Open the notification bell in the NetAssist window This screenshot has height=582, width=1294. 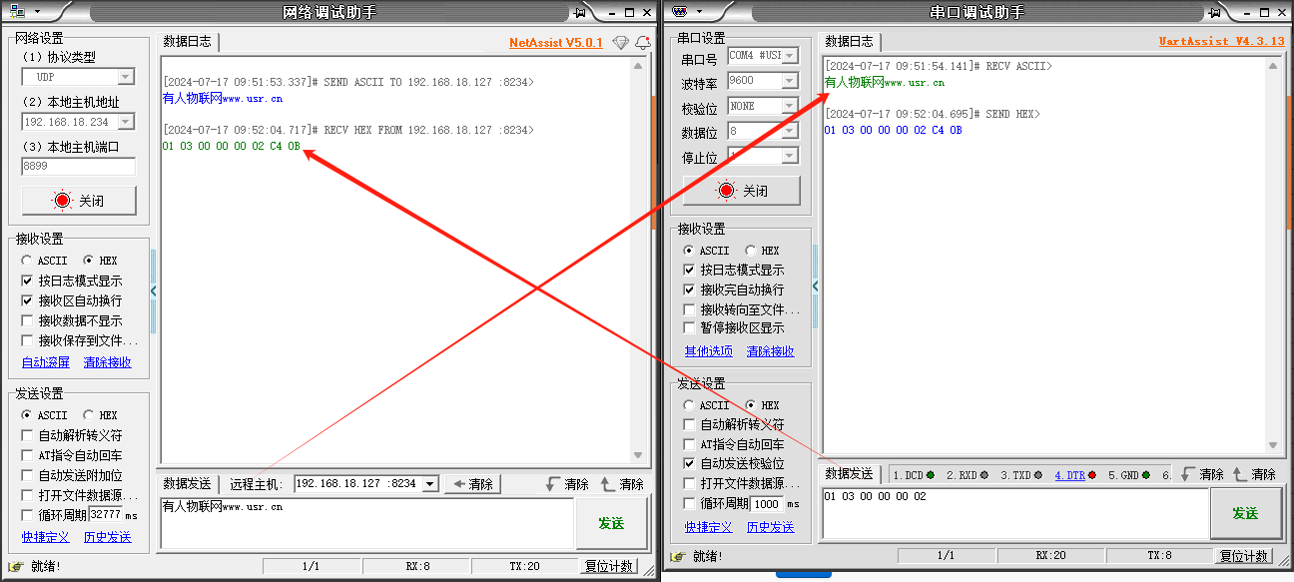point(643,43)
